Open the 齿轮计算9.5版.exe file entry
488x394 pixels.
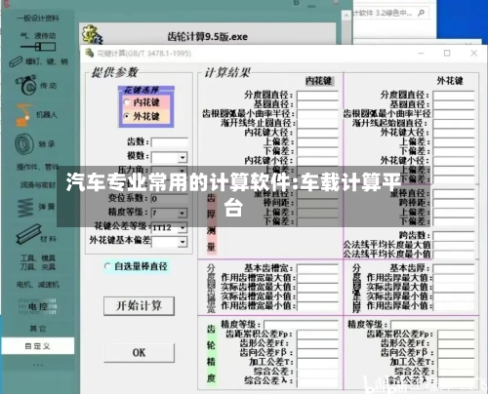click(x=208, y=36)
